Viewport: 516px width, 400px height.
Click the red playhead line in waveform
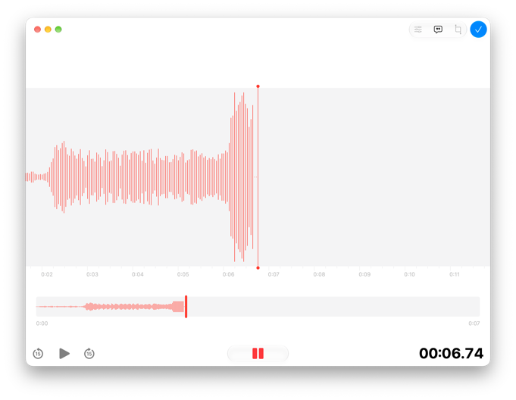258,177
